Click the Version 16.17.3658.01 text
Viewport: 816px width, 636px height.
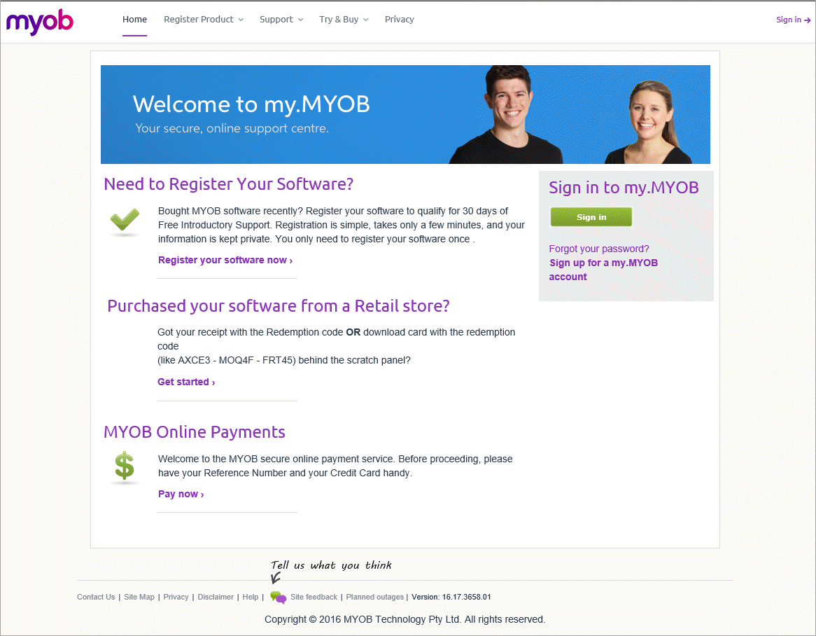(x=451, y=597)
